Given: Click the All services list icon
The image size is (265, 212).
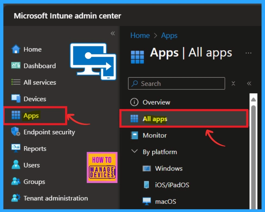Looking at the screenshot, I should coord(16,82).
